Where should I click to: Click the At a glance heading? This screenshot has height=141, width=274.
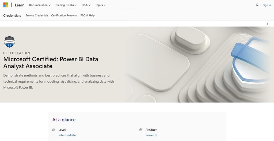pyautogui.click(x=64, y=120)
